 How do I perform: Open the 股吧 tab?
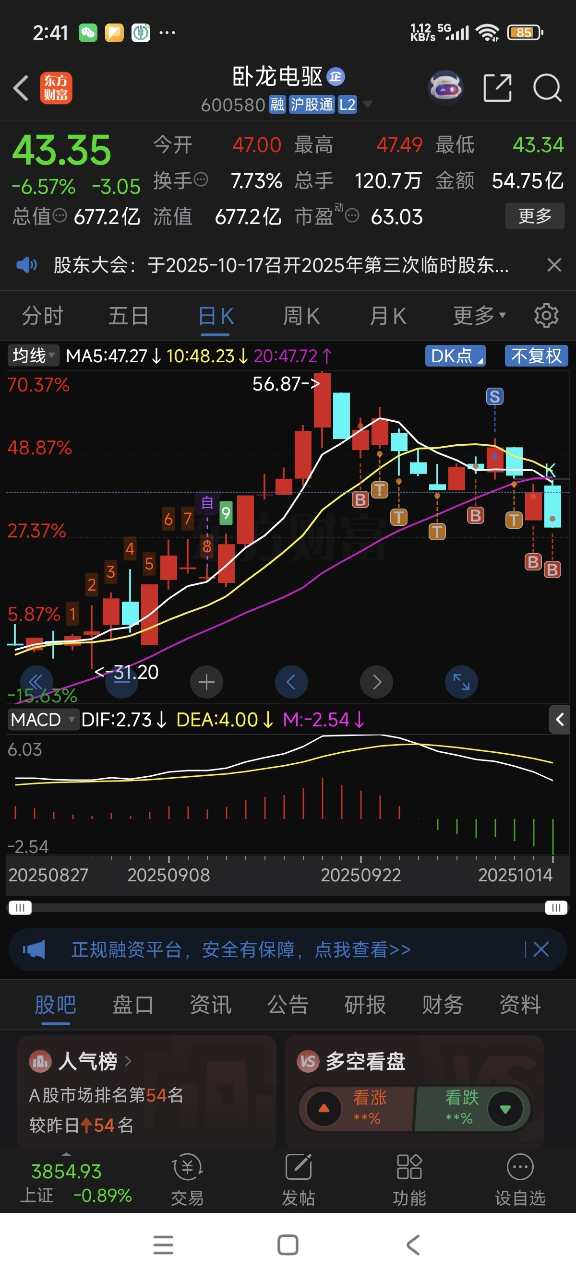(56, 1005)
